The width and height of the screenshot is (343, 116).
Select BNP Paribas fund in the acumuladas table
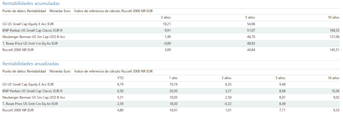33,30
